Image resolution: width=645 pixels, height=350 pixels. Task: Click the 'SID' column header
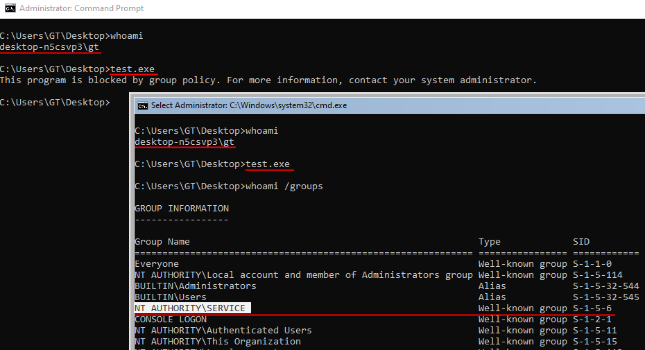click(x=581, y=242)
